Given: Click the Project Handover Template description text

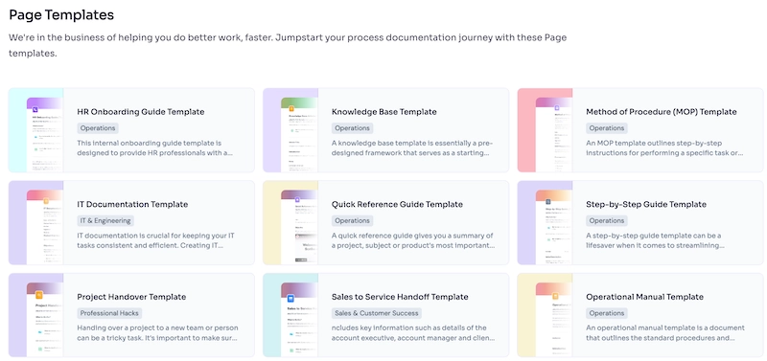Looking at the screenshot, I should (157, 332).
